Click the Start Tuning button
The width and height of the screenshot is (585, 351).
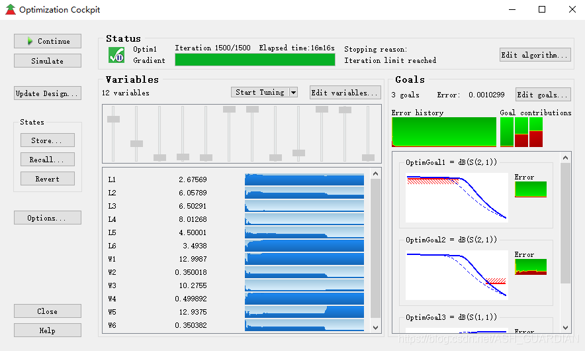click(260, 92)
